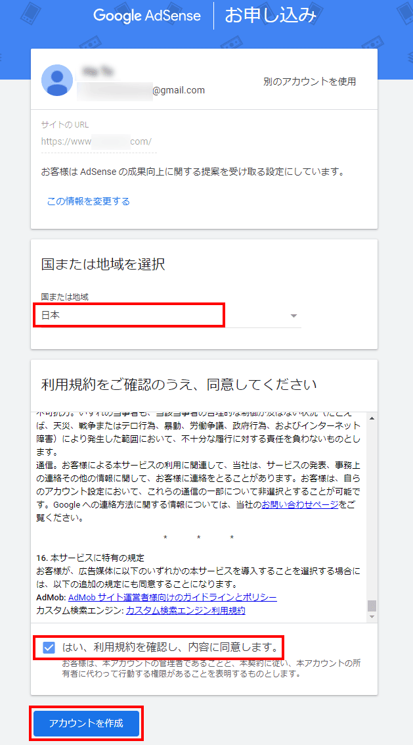Click the Google AdSense logo
413x745 pixels.
click(x=146, y=16)
